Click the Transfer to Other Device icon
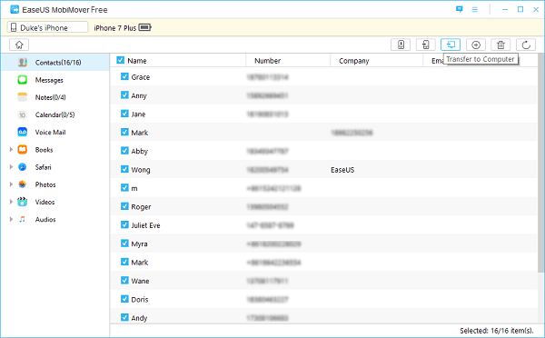 (x=426, y=45)
